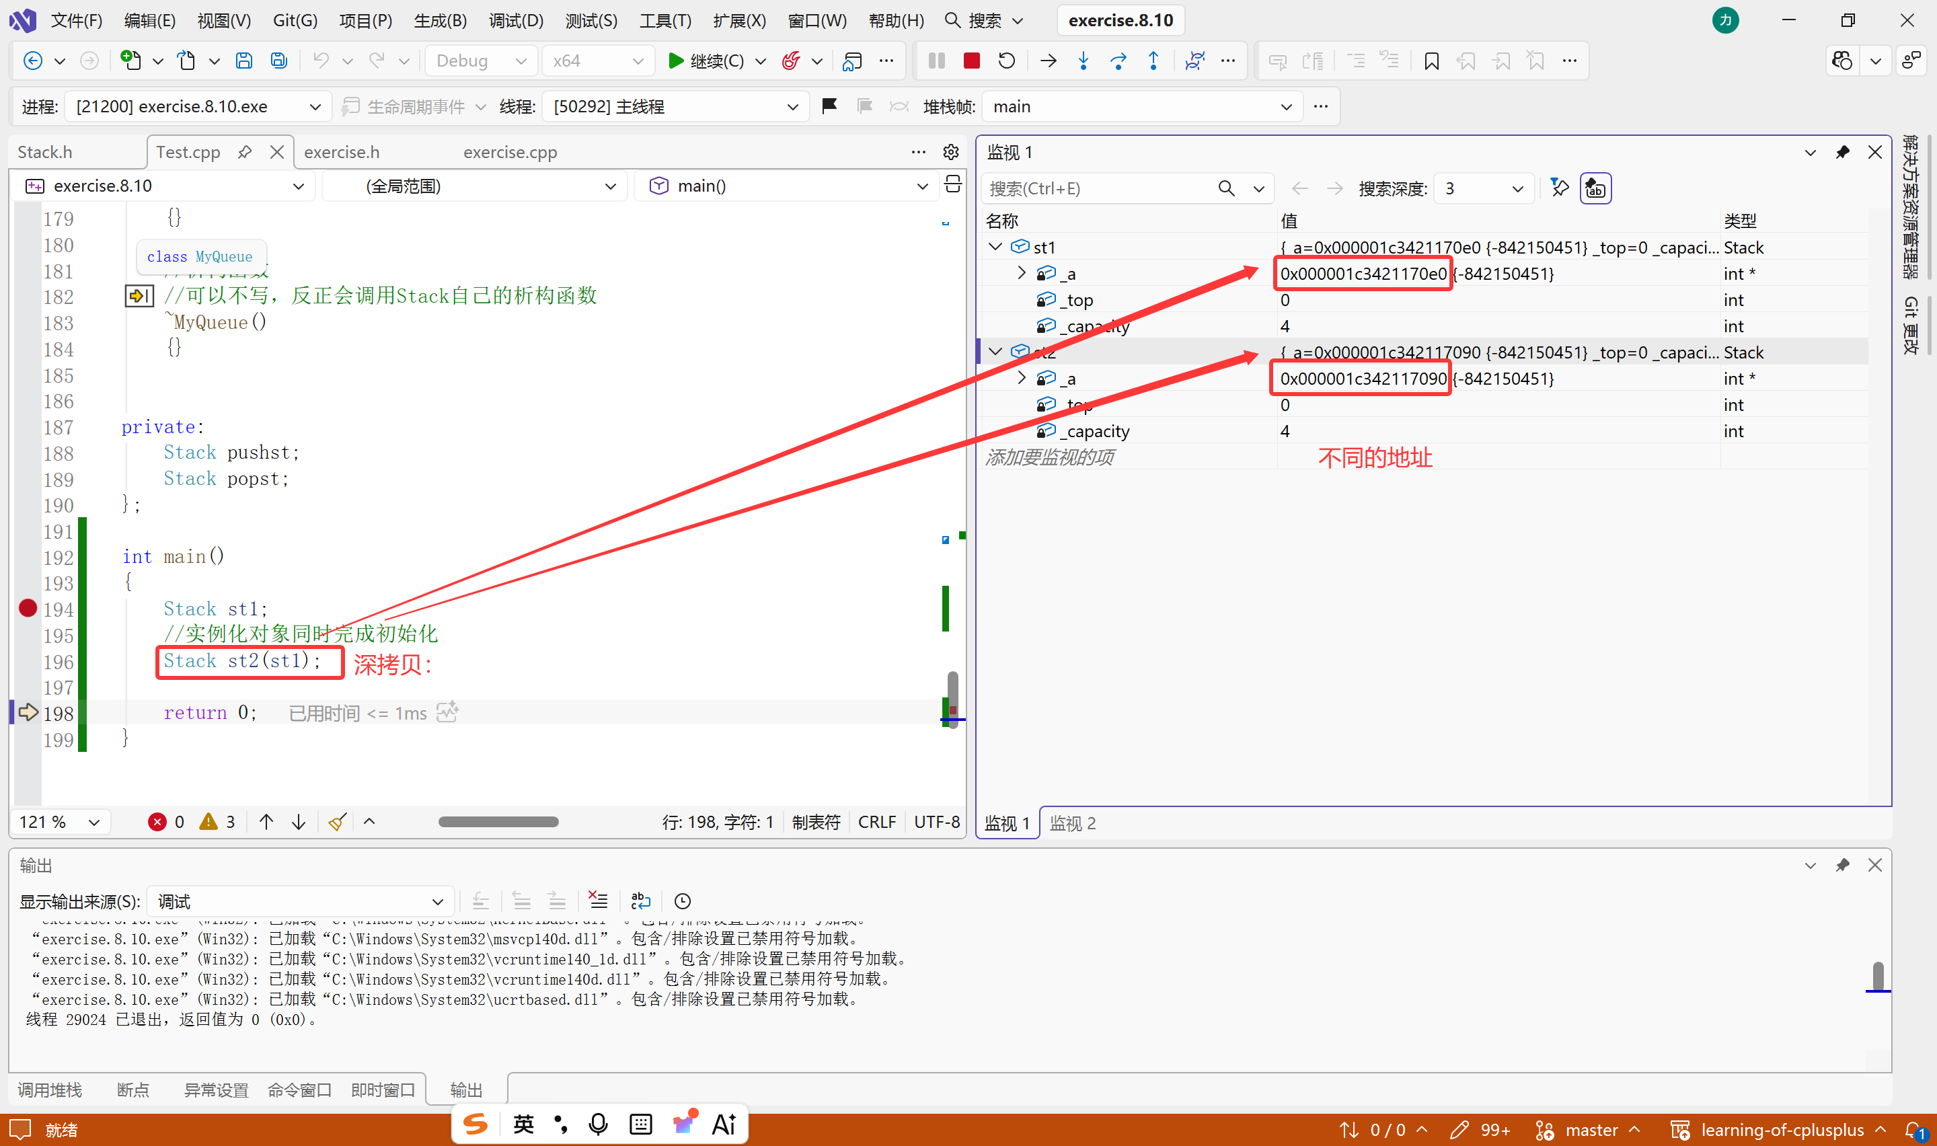
Task: Open the 文件(F) menu
Action: (77, 20)
